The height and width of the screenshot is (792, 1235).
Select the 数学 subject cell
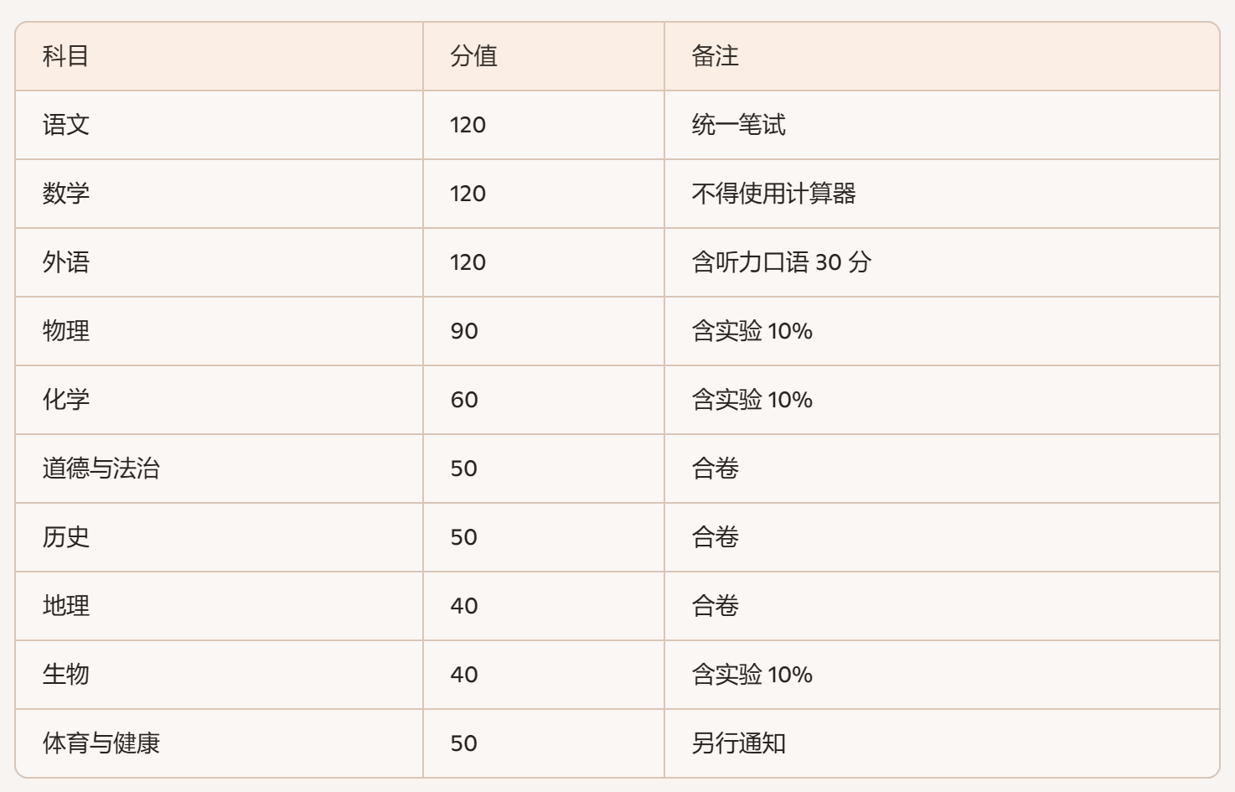pyautogui.click(x=66, y=194)
